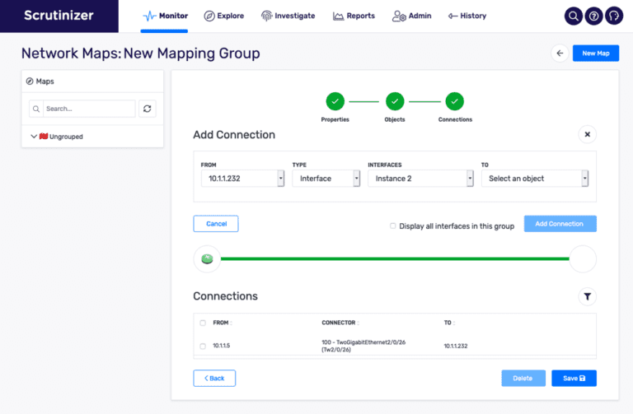Screen dimensions: 633x414
Task: Collapse the Ungrouped tree chevron
Action: point(34,137)
